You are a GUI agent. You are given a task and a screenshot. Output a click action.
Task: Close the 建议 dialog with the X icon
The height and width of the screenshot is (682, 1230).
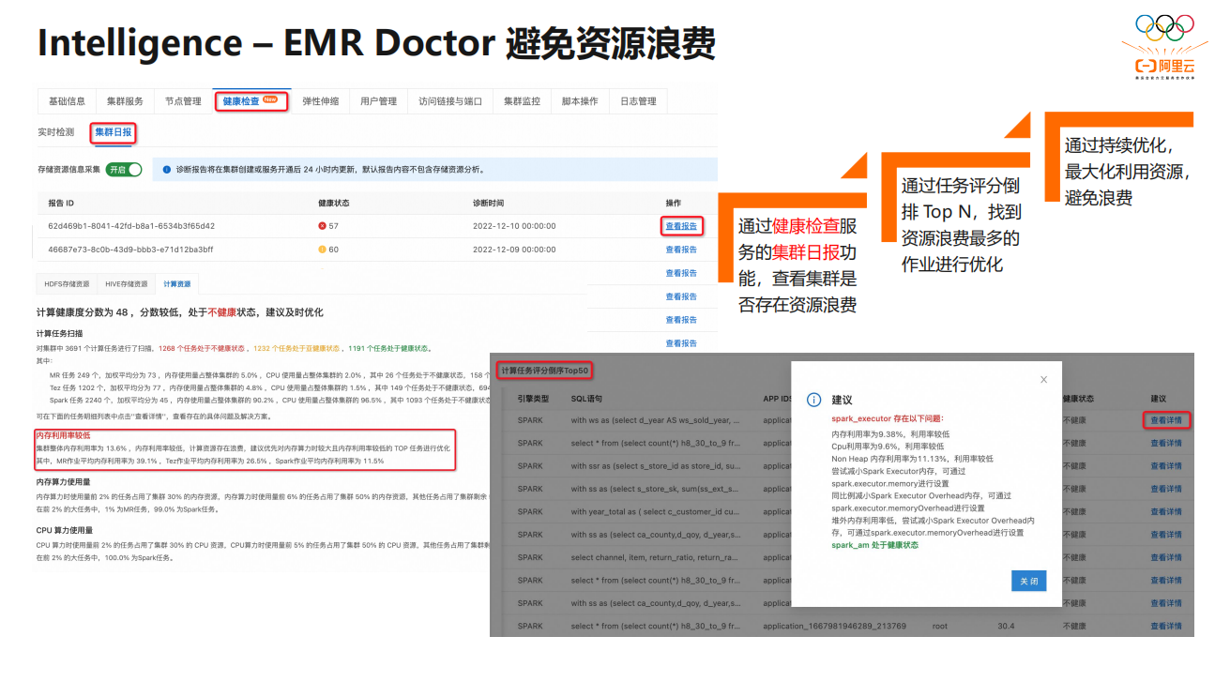point(1044,379)
